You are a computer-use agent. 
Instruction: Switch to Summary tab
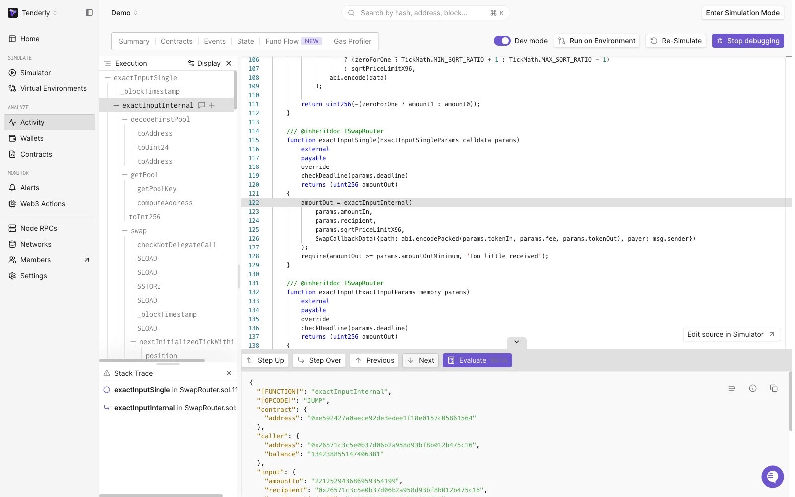click(134, 41)
